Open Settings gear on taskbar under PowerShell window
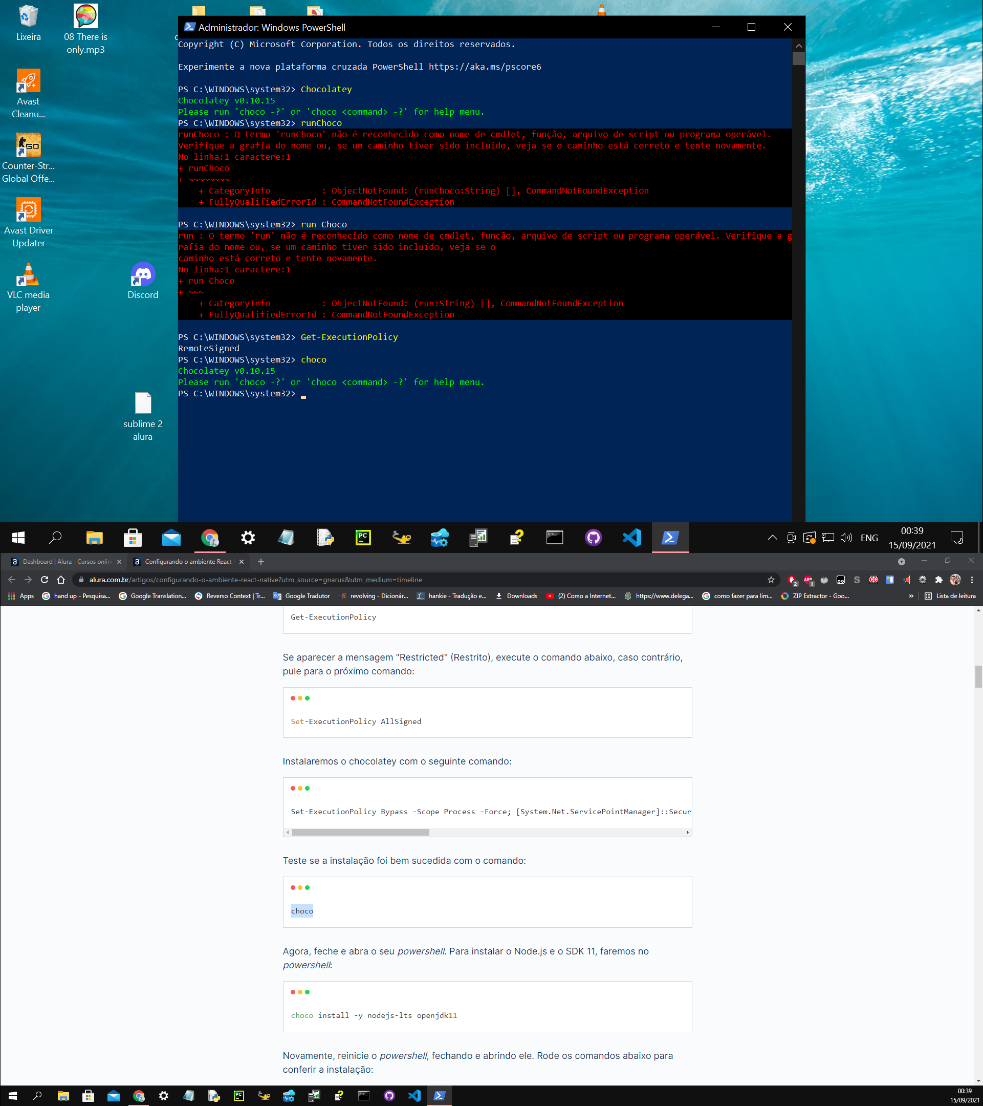This screenshot has height=1106, width=983. 248,537
